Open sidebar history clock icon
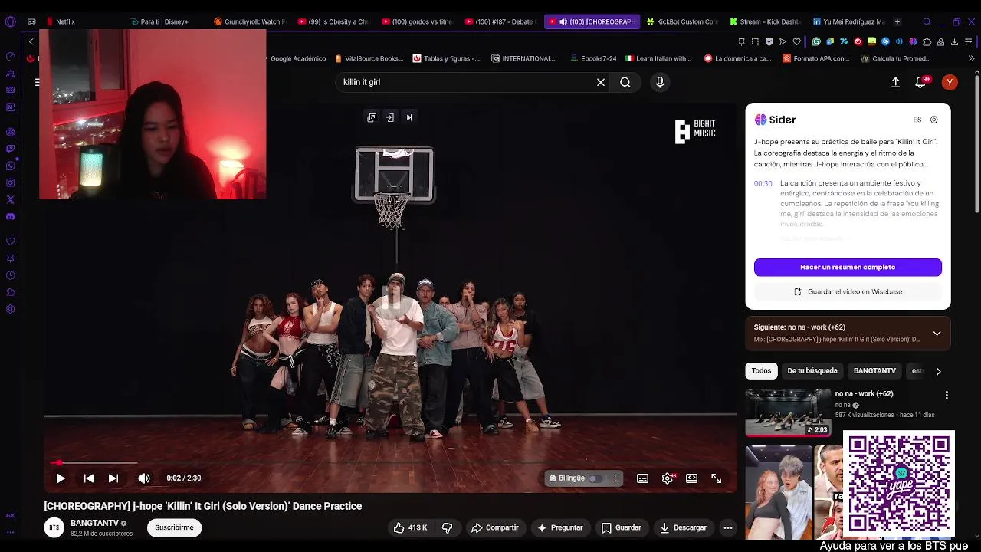 click(11, 275)
